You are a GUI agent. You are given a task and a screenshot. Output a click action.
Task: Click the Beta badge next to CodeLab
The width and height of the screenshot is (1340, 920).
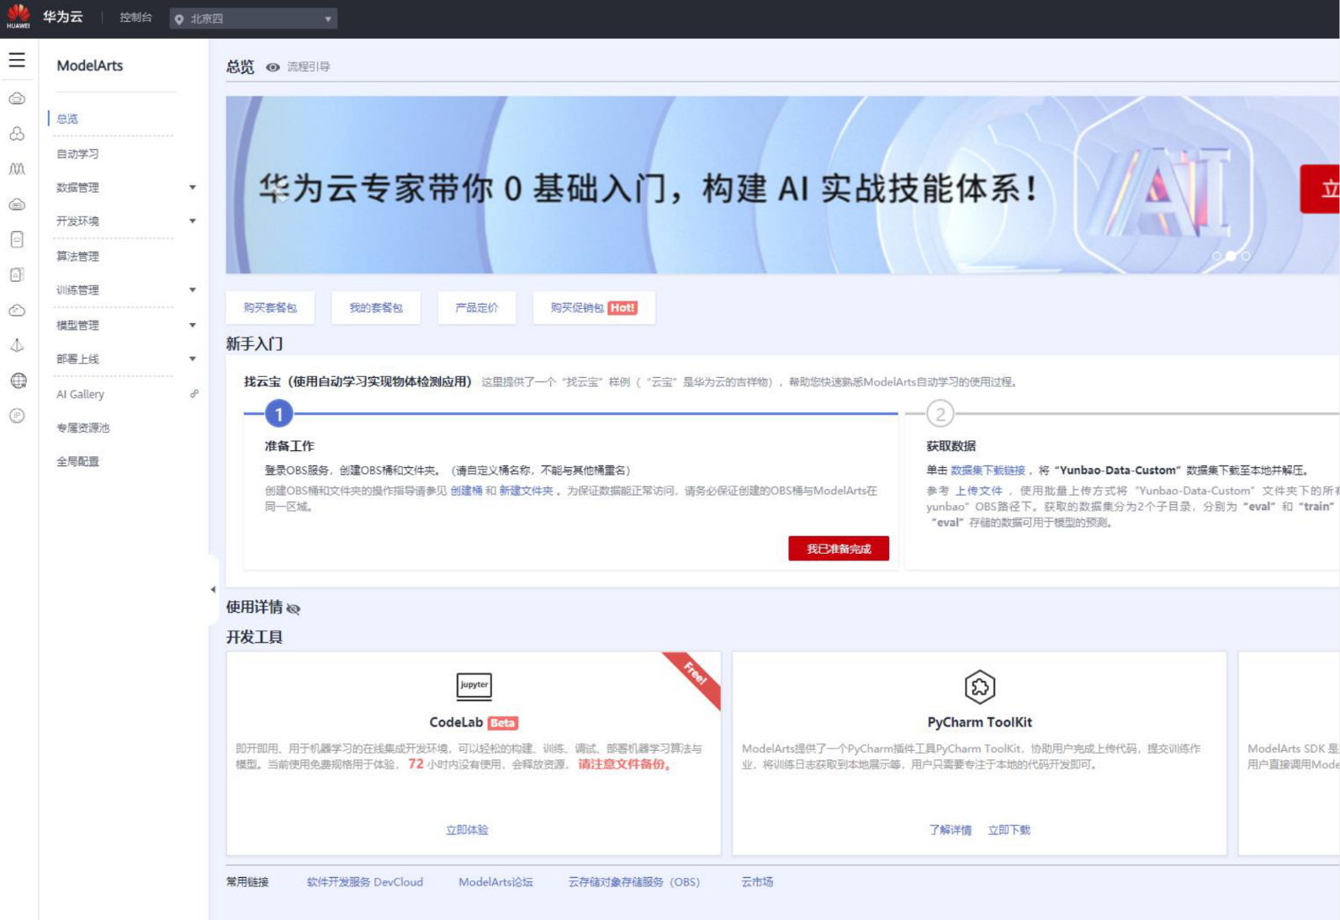[x=503, y=723]
